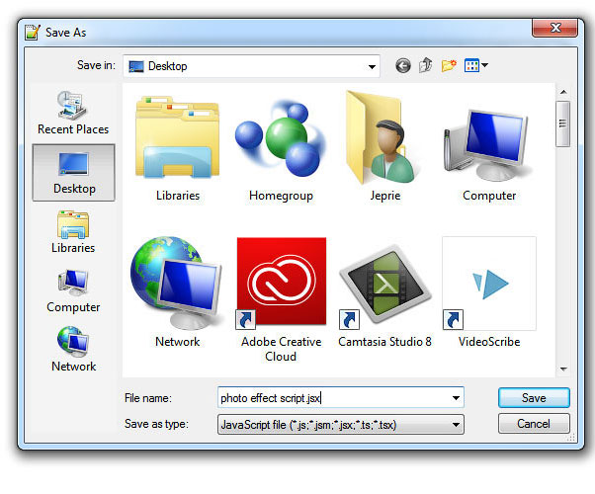This screenshot has width=595, height=494.
Task: Select the Camtasia Studio 8 shortcut
Action: pyautogui.click(x=384, y=294)
